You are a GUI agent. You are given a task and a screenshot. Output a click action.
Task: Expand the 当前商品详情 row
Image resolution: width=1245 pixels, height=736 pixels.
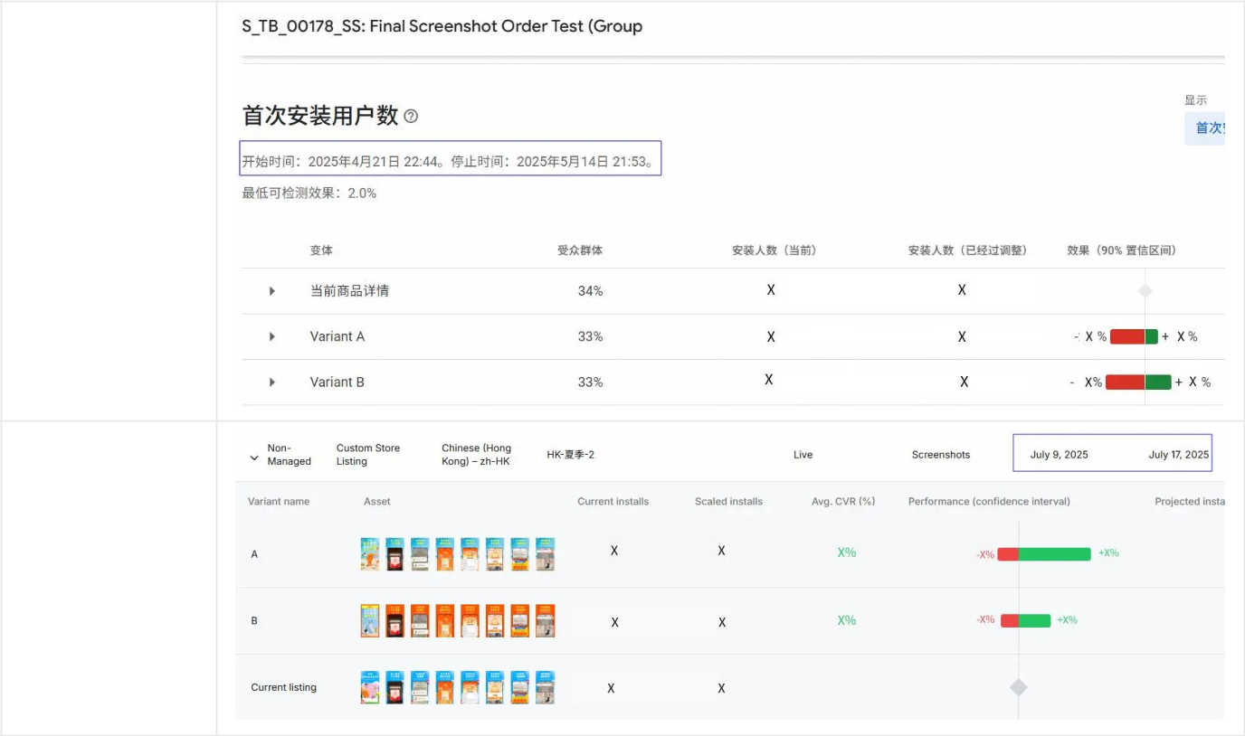pyautogui.click(x=271, y=291)
